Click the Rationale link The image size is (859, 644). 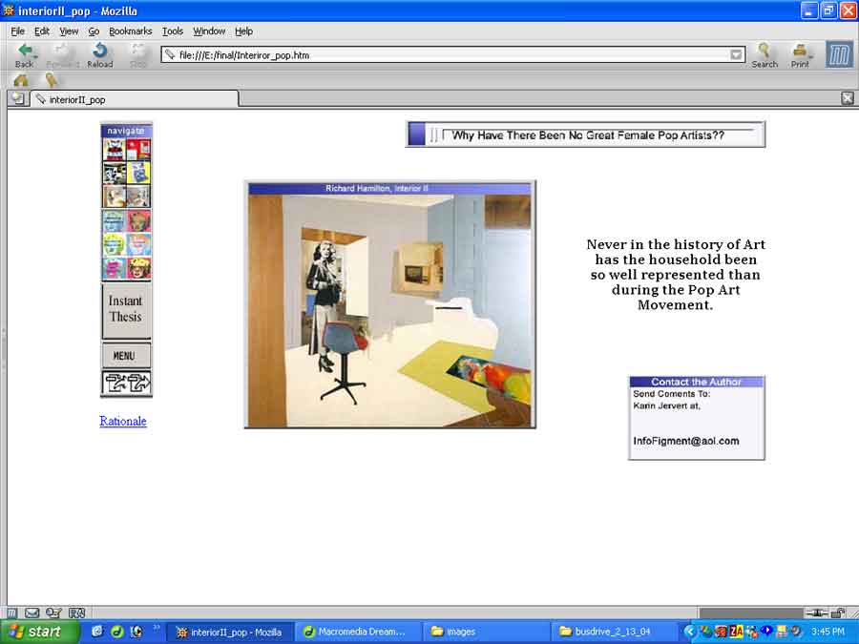coord(123,421)
